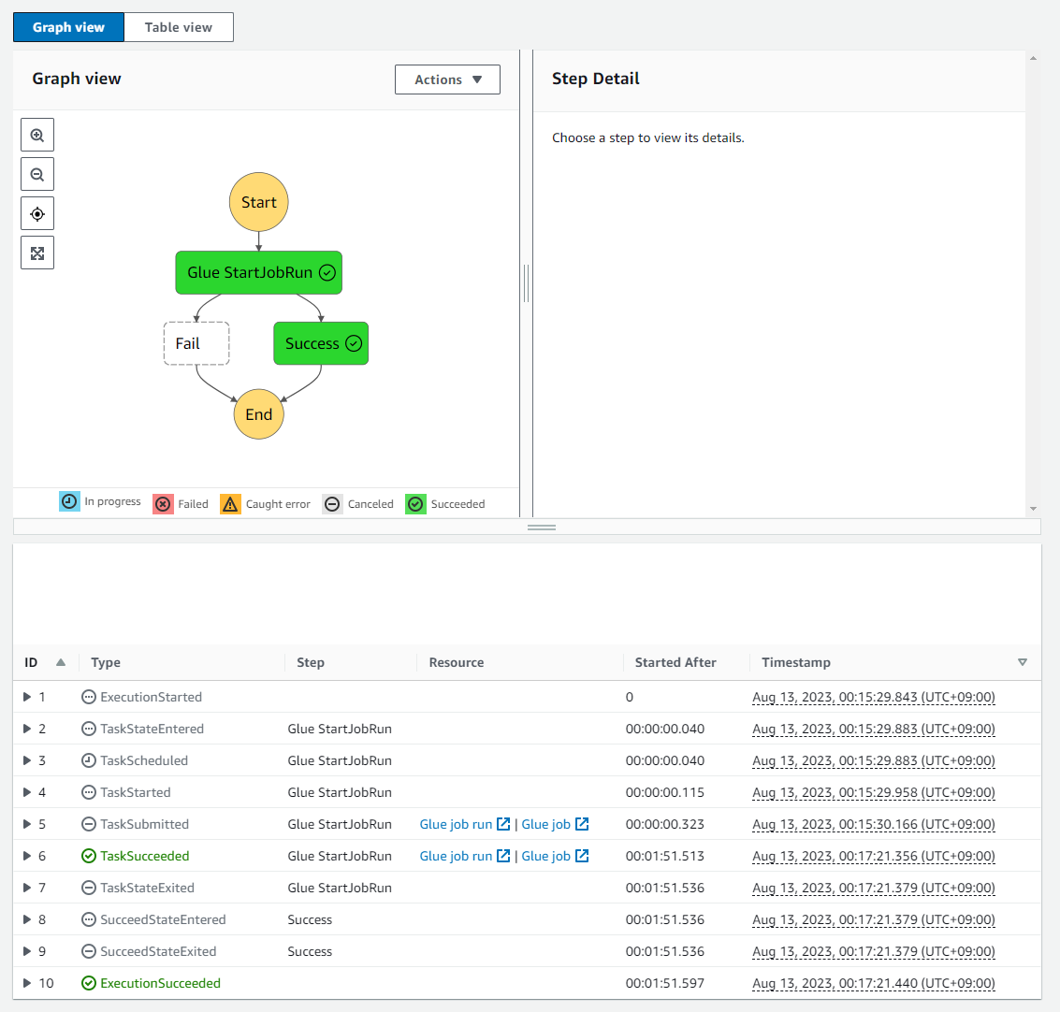Image resolution: width=1060 pixels, height=1012 pixels.
Task: Select the Glue StartJobRun node
Action: (258, 272)
